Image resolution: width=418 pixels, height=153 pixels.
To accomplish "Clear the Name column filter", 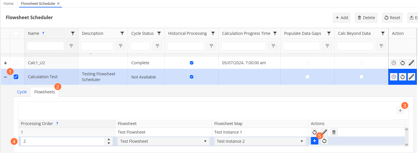I will coord(71,46).
